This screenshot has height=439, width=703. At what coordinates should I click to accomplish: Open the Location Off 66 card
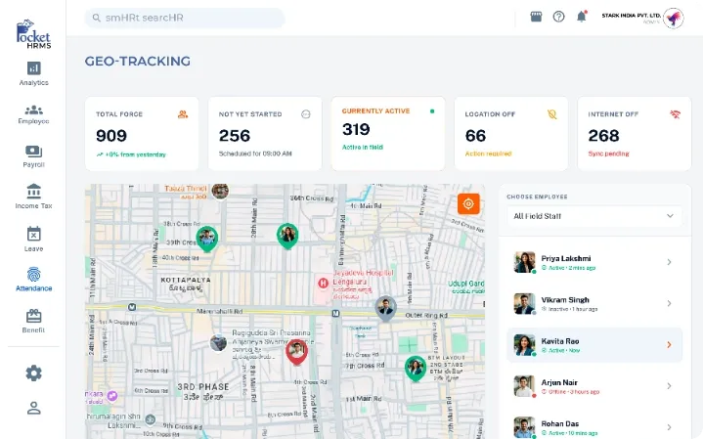[511, 134]
